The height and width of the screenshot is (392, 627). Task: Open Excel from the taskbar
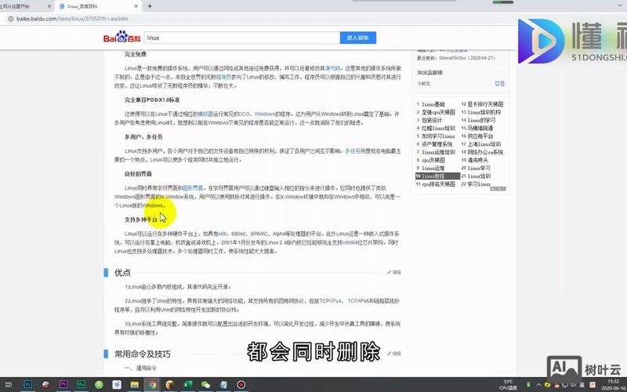pyautogui.click(x=188, y=385)
